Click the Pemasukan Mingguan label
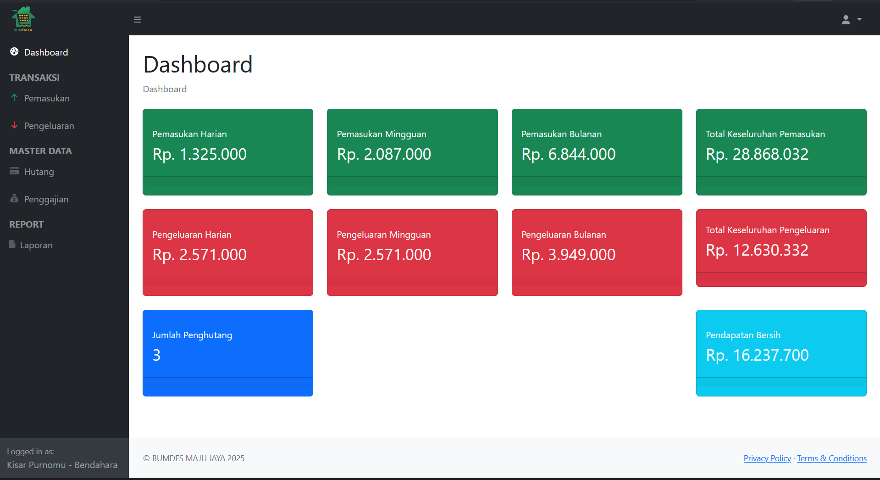Screen dimensions: 880x480 click(382, 134)
